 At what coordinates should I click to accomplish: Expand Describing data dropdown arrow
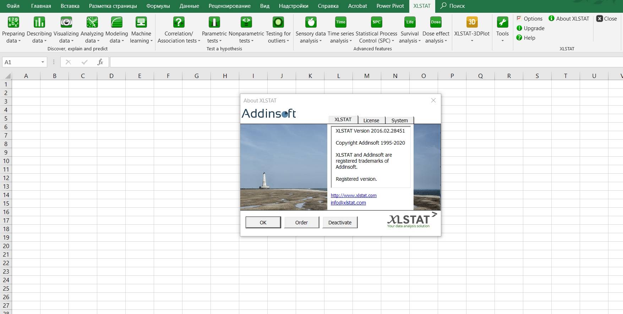45,41
